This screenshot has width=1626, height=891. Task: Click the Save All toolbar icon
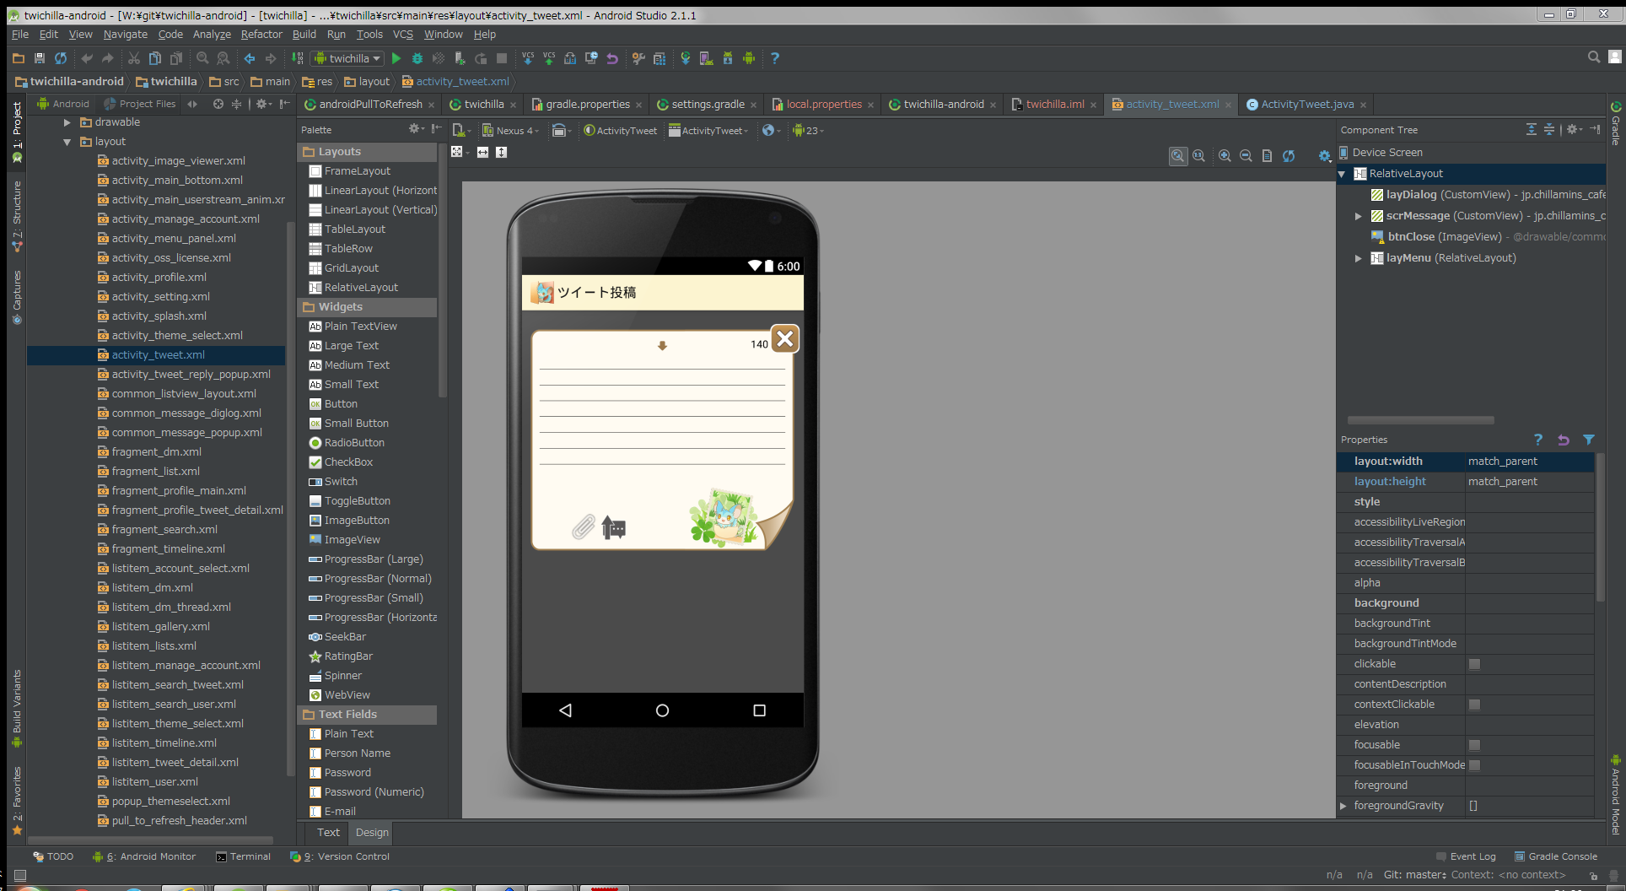coord(40,58)
